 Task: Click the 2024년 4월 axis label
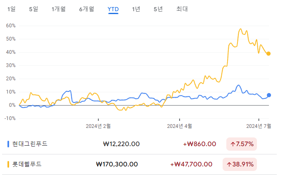(x=180, y=126)
